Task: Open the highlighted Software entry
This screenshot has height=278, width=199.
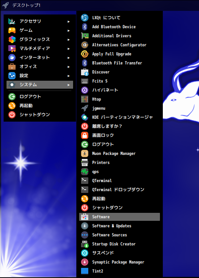Action: pos(119,217)
